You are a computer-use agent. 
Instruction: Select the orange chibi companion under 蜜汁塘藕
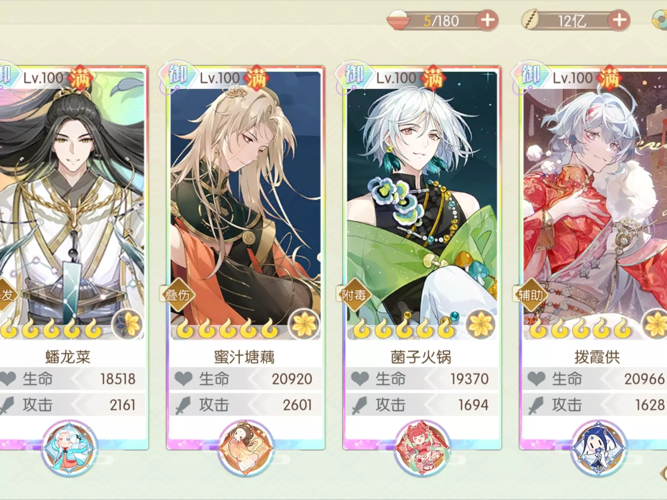click(x=246, y=448)
